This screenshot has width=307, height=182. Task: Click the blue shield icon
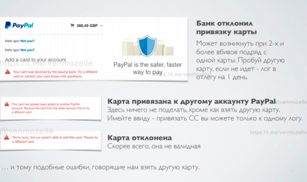click(145, 45)
